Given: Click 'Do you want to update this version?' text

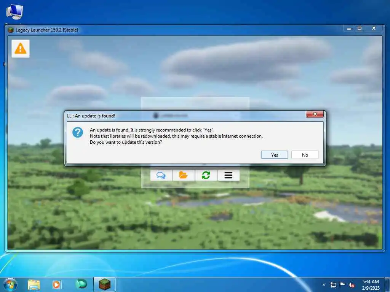Looking at the screenshot, I should 126,142.
